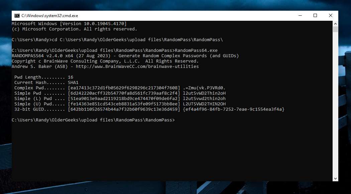The image size is (351, 194).
Task: Maximize the cmd.exe window
Action: [315, 15]
